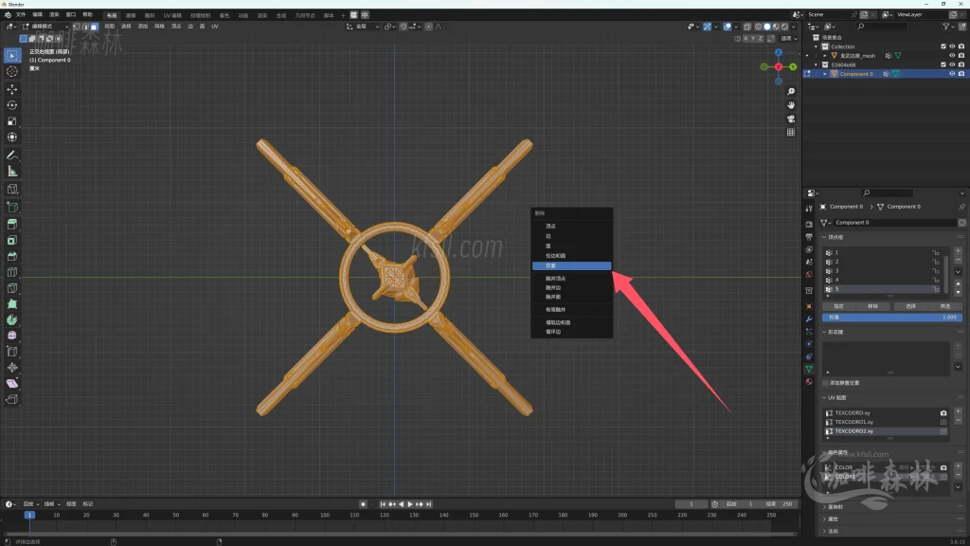Play the animation in timeline
This screenshot has width=970, height=546.
pos(410,504)
